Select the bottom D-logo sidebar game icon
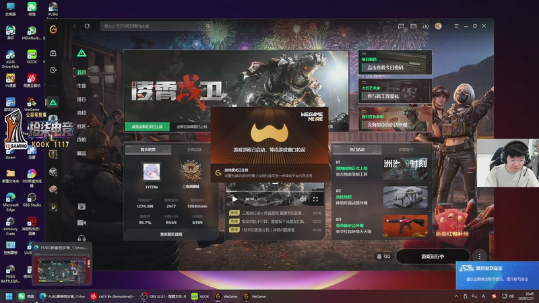 53,207
